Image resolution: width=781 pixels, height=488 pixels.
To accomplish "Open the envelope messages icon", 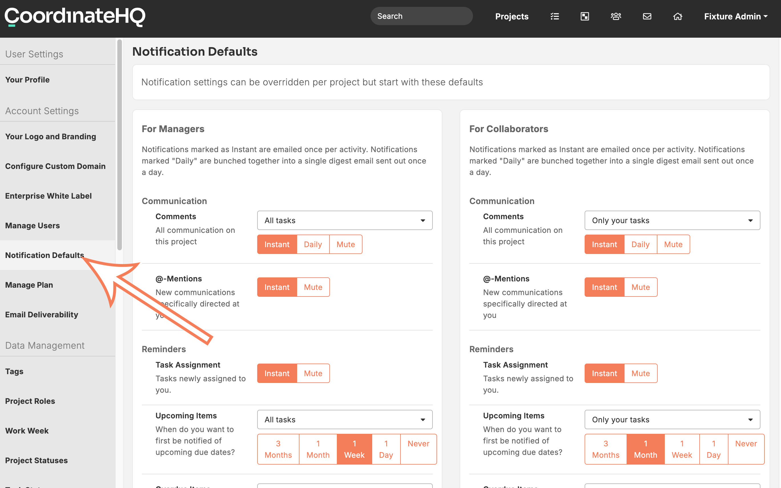I will [647, 16].
